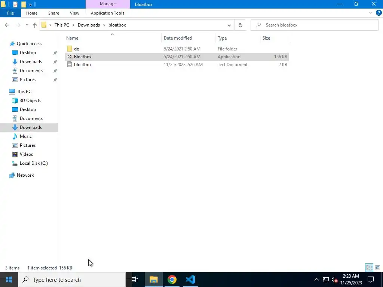Open Desktop under This PC
This screenshot has height=287, width=383.
coord(28,109)
